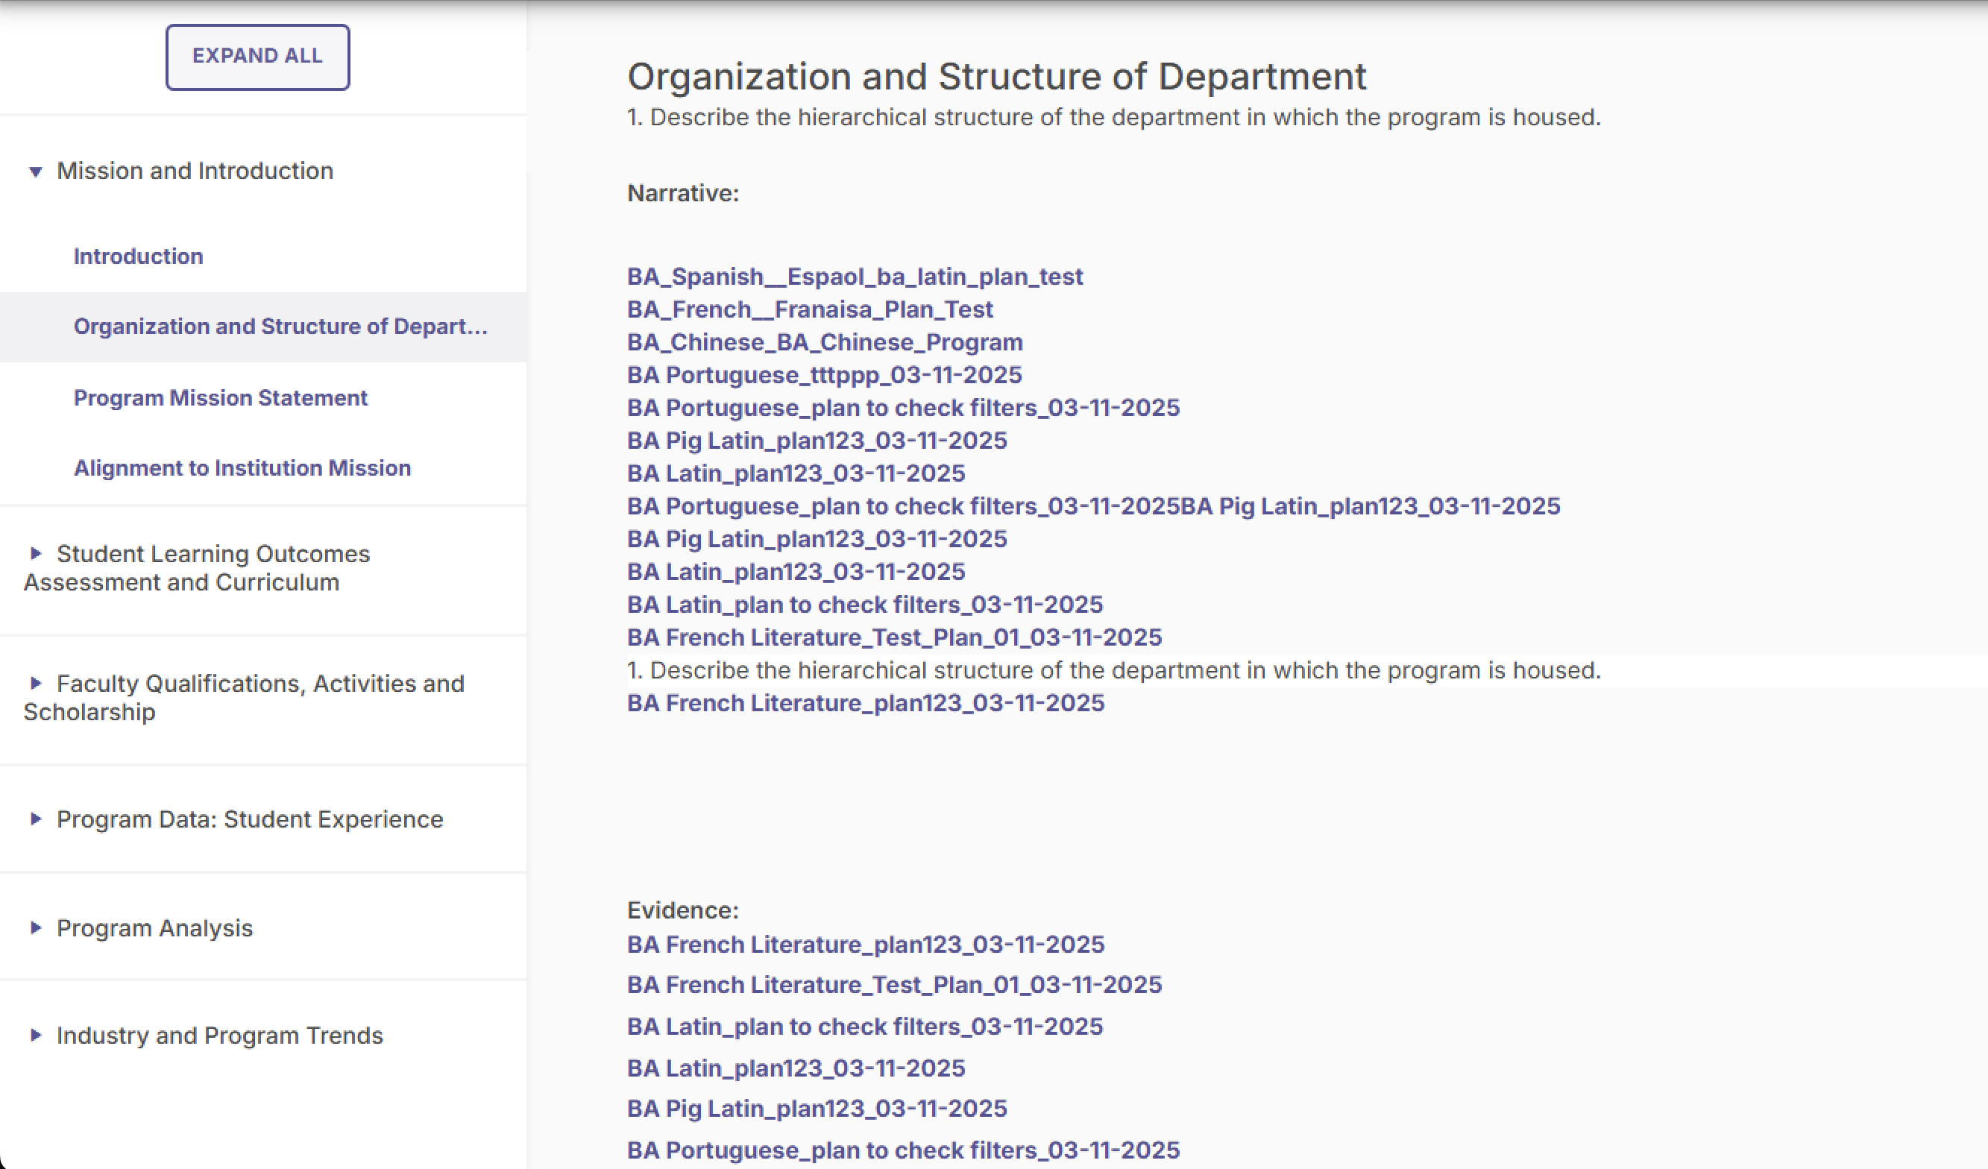Expand Industry and Program Trends section
Screen dimensions: 1988x1169
click(36, 1035)
